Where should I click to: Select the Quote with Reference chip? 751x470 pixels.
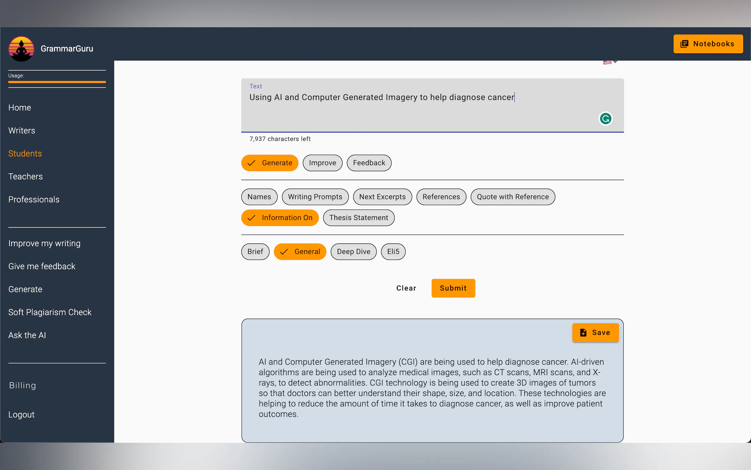[x=512, y=197]
